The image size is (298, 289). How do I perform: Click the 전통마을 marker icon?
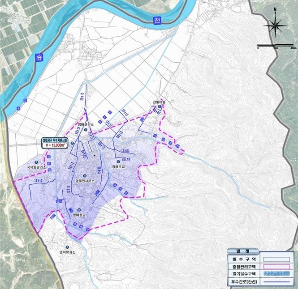click(x=159, y=107)
